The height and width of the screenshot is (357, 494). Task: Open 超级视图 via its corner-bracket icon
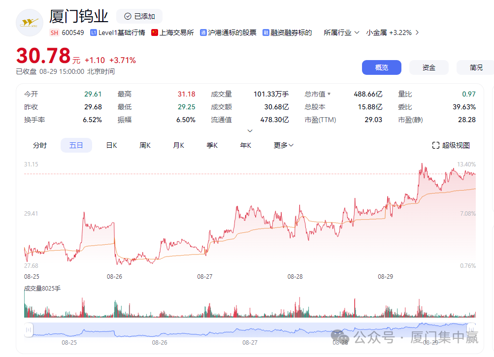tap(435, 145)
